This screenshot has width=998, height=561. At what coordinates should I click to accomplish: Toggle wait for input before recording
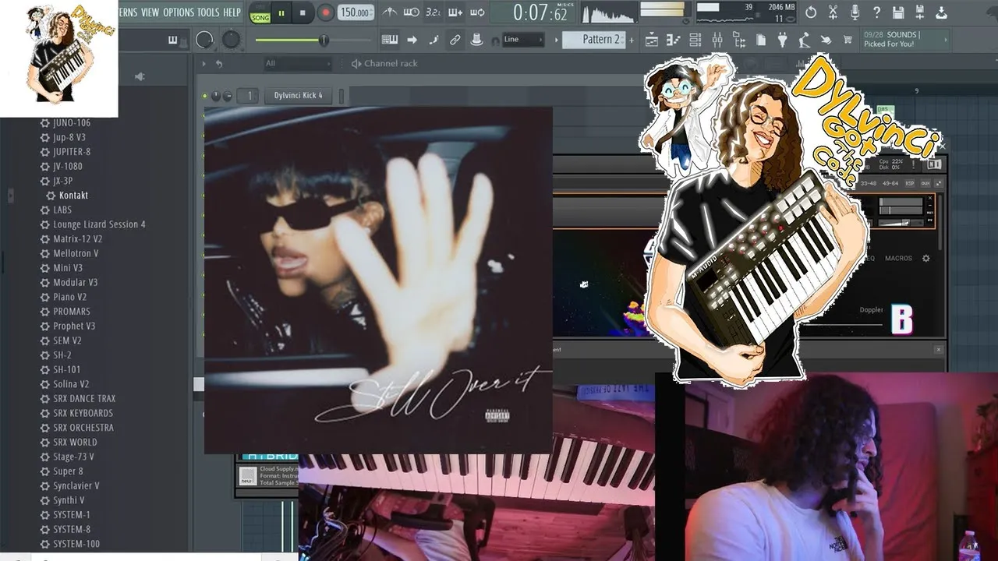click(411, 12)
